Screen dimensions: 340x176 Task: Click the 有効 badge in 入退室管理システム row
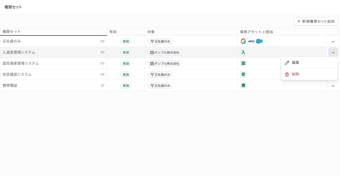(x=126, y=53)
